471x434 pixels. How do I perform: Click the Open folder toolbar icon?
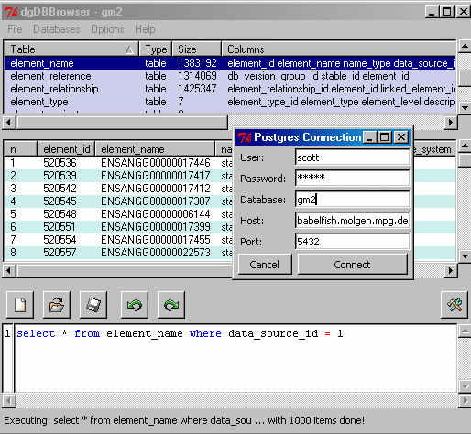[x=57, y=305]
